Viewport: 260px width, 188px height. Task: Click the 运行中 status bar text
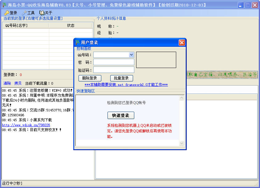pos(12,183)
